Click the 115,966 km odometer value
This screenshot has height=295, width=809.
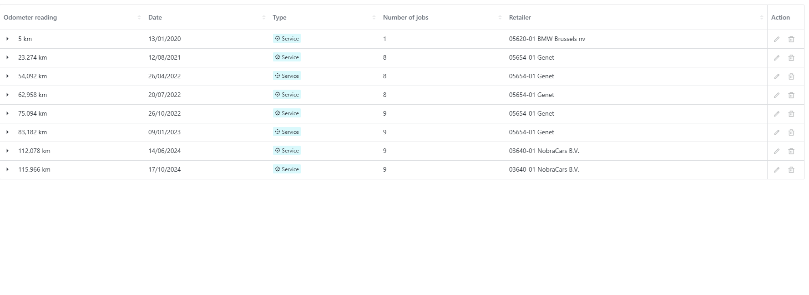point(34,169)
